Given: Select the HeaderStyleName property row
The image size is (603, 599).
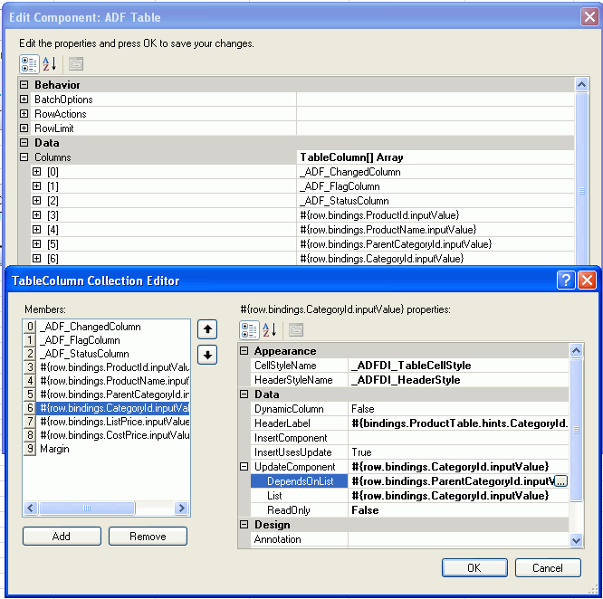Looking at the screenshot, I should click(409, 380).
